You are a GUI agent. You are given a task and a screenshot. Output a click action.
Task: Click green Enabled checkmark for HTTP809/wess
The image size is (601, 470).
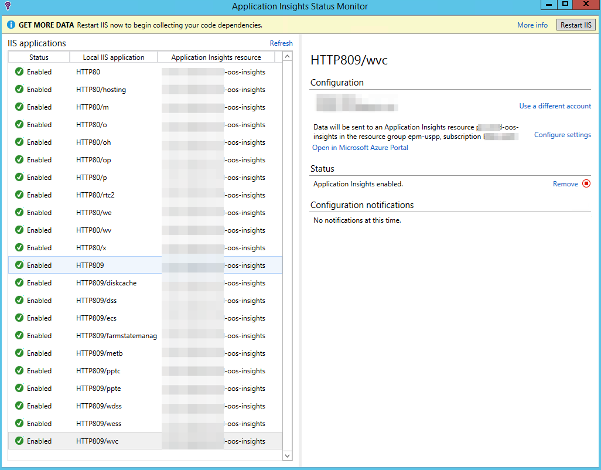[x=19, y=424]
